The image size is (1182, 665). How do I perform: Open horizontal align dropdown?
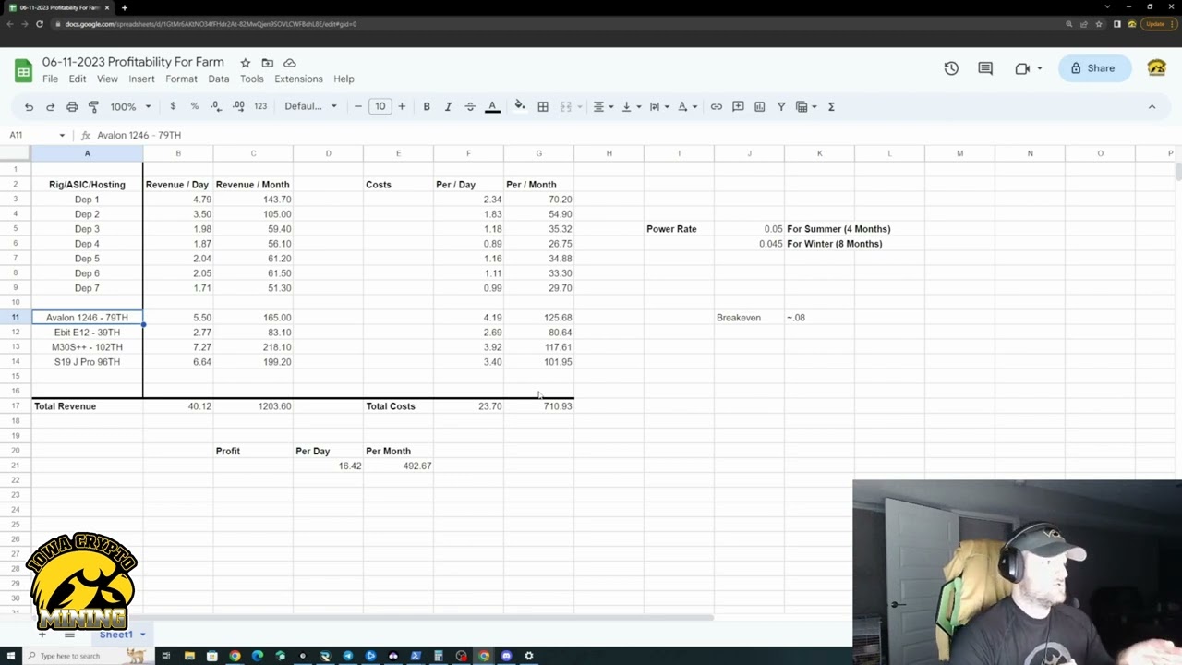coord(602,107)
